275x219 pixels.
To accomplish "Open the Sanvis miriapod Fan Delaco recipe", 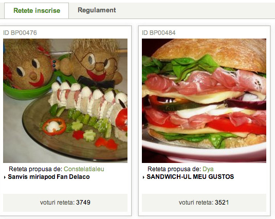I will 49,177.
